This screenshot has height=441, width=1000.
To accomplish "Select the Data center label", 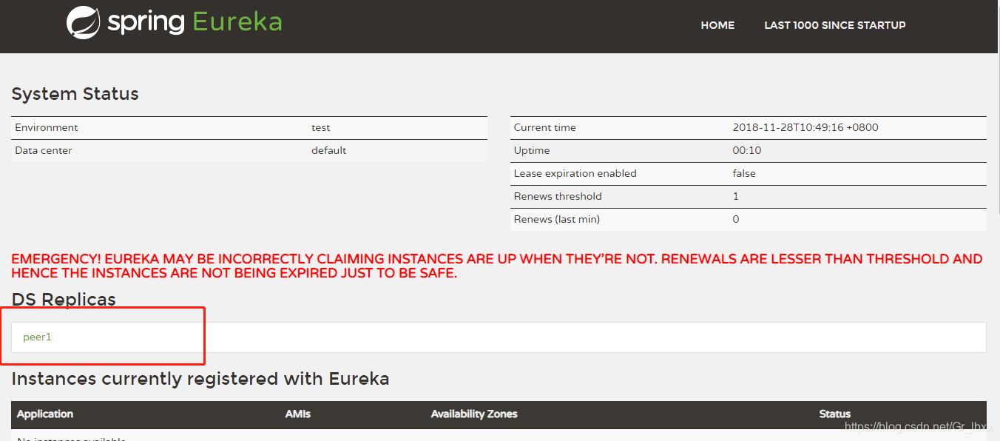I will (44, 150).
